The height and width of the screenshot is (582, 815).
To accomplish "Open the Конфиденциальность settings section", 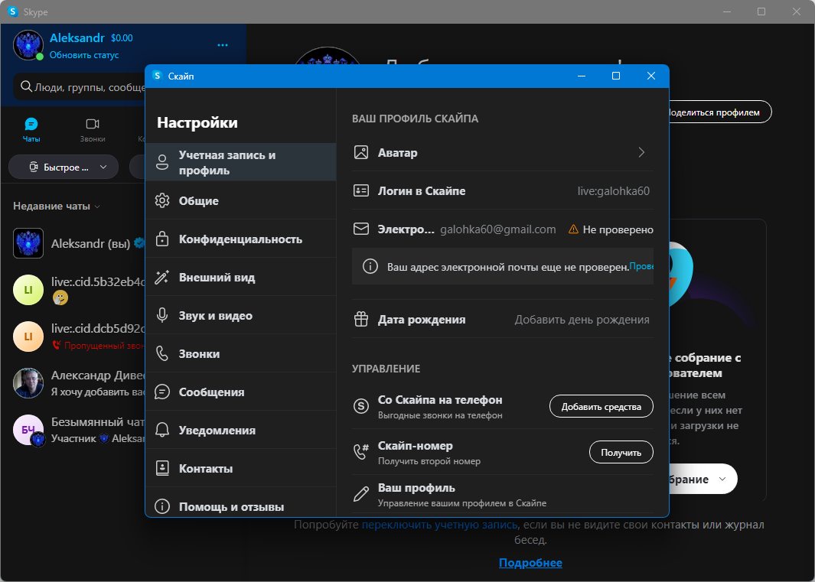I will (x=240, y=239).
